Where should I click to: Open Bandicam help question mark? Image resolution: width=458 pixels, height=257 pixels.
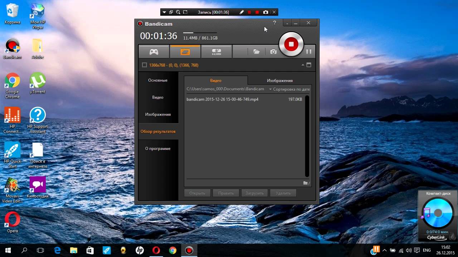pos(274,23)
